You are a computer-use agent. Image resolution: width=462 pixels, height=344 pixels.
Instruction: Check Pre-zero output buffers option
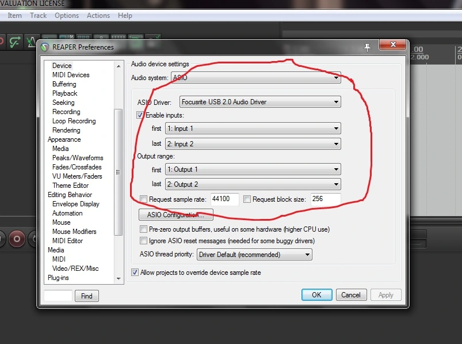tap(143, 229)
